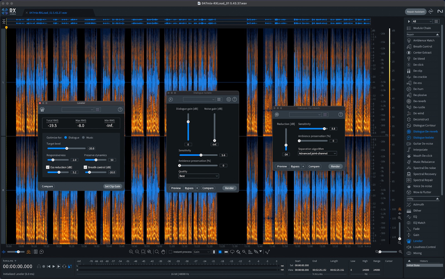Click Preview in Dialogue De-reverb
This screenshot has width=445, height=279.
pos(282,167)
